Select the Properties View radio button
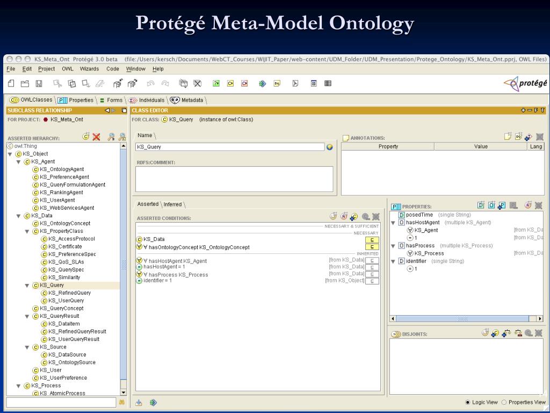 click(x=504, y=402)
